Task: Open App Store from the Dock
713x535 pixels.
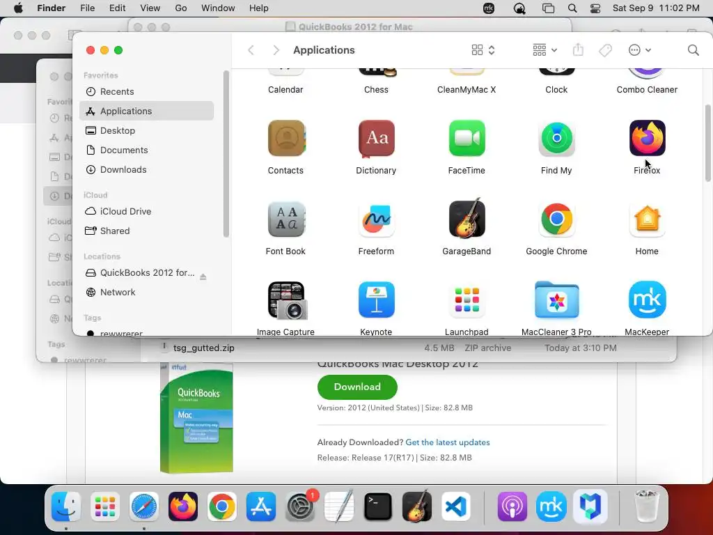Action: [261, 506]
